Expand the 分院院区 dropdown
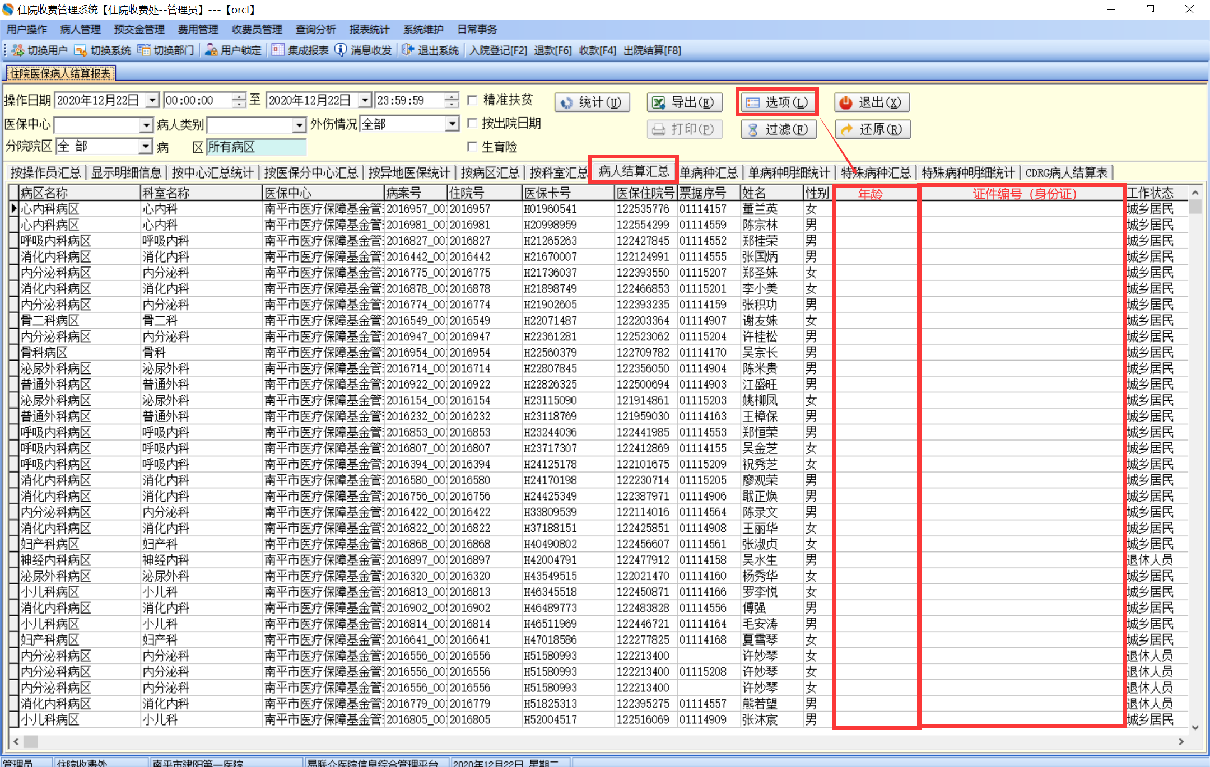This screenshot has width=1210, height=767. pyautogui.click(x=146, y=147)
